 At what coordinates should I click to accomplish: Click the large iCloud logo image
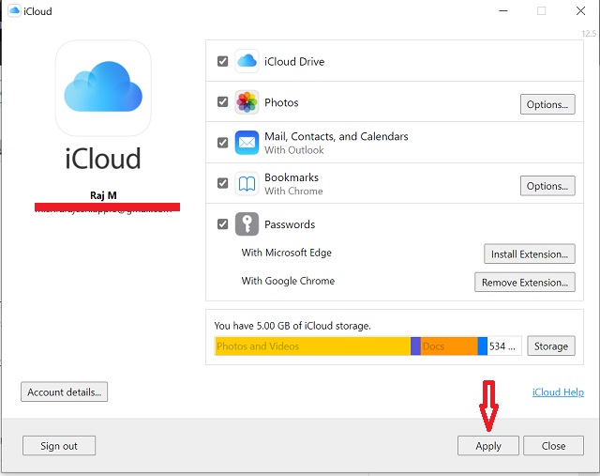(x=103, y=88)
